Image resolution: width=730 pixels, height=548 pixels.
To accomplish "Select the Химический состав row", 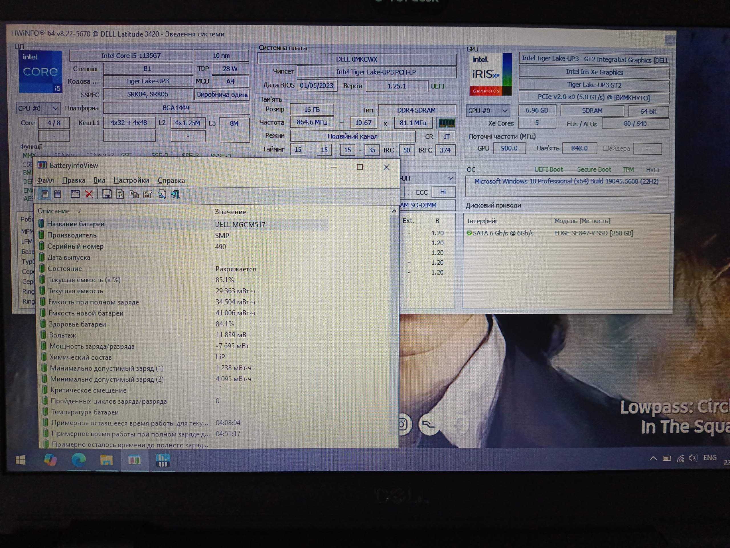I will click(183, 357).
